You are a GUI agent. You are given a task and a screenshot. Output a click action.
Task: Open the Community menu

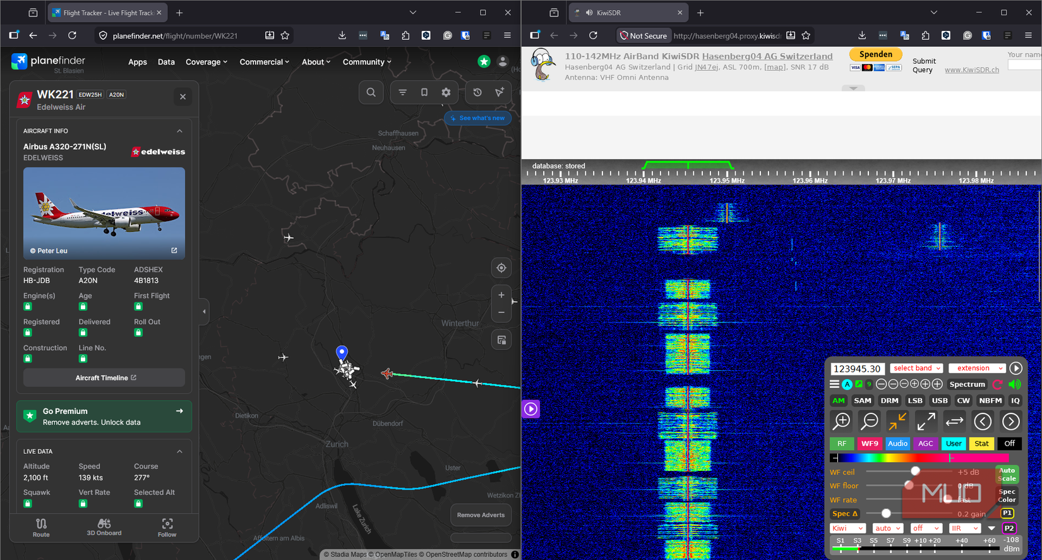367,62
